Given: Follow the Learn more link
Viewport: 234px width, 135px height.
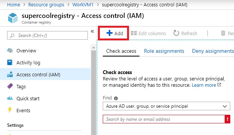Looking at the screenshot, I should click(204, 85).
